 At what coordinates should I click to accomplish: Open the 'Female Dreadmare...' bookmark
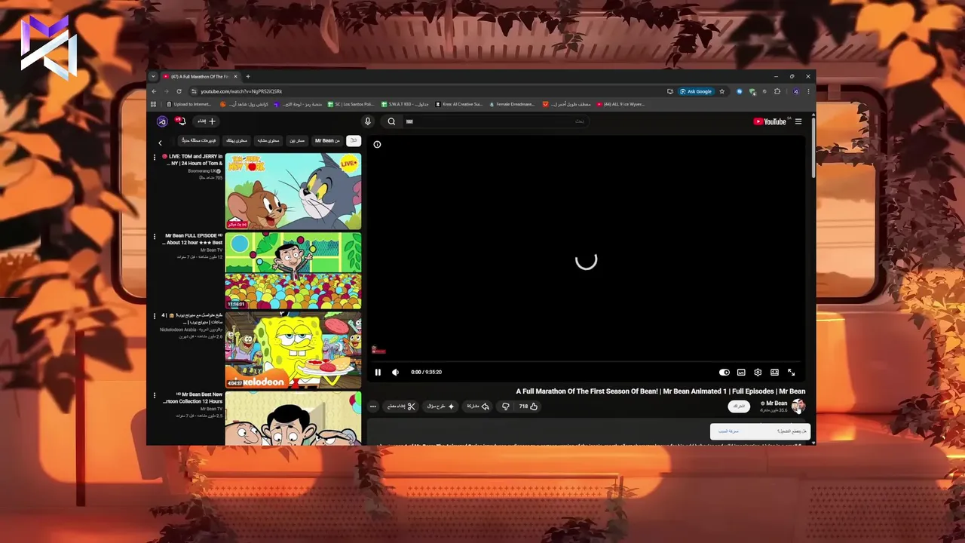coord(512,104)
